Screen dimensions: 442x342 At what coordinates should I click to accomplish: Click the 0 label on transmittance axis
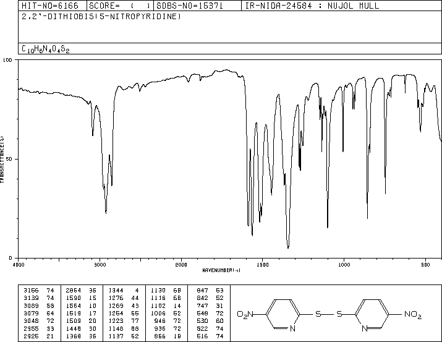11,258
